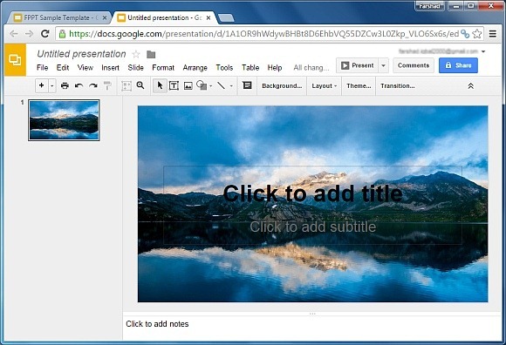Close the FPPT Sample Template tab
506x345 pixels.
(105, 18)
